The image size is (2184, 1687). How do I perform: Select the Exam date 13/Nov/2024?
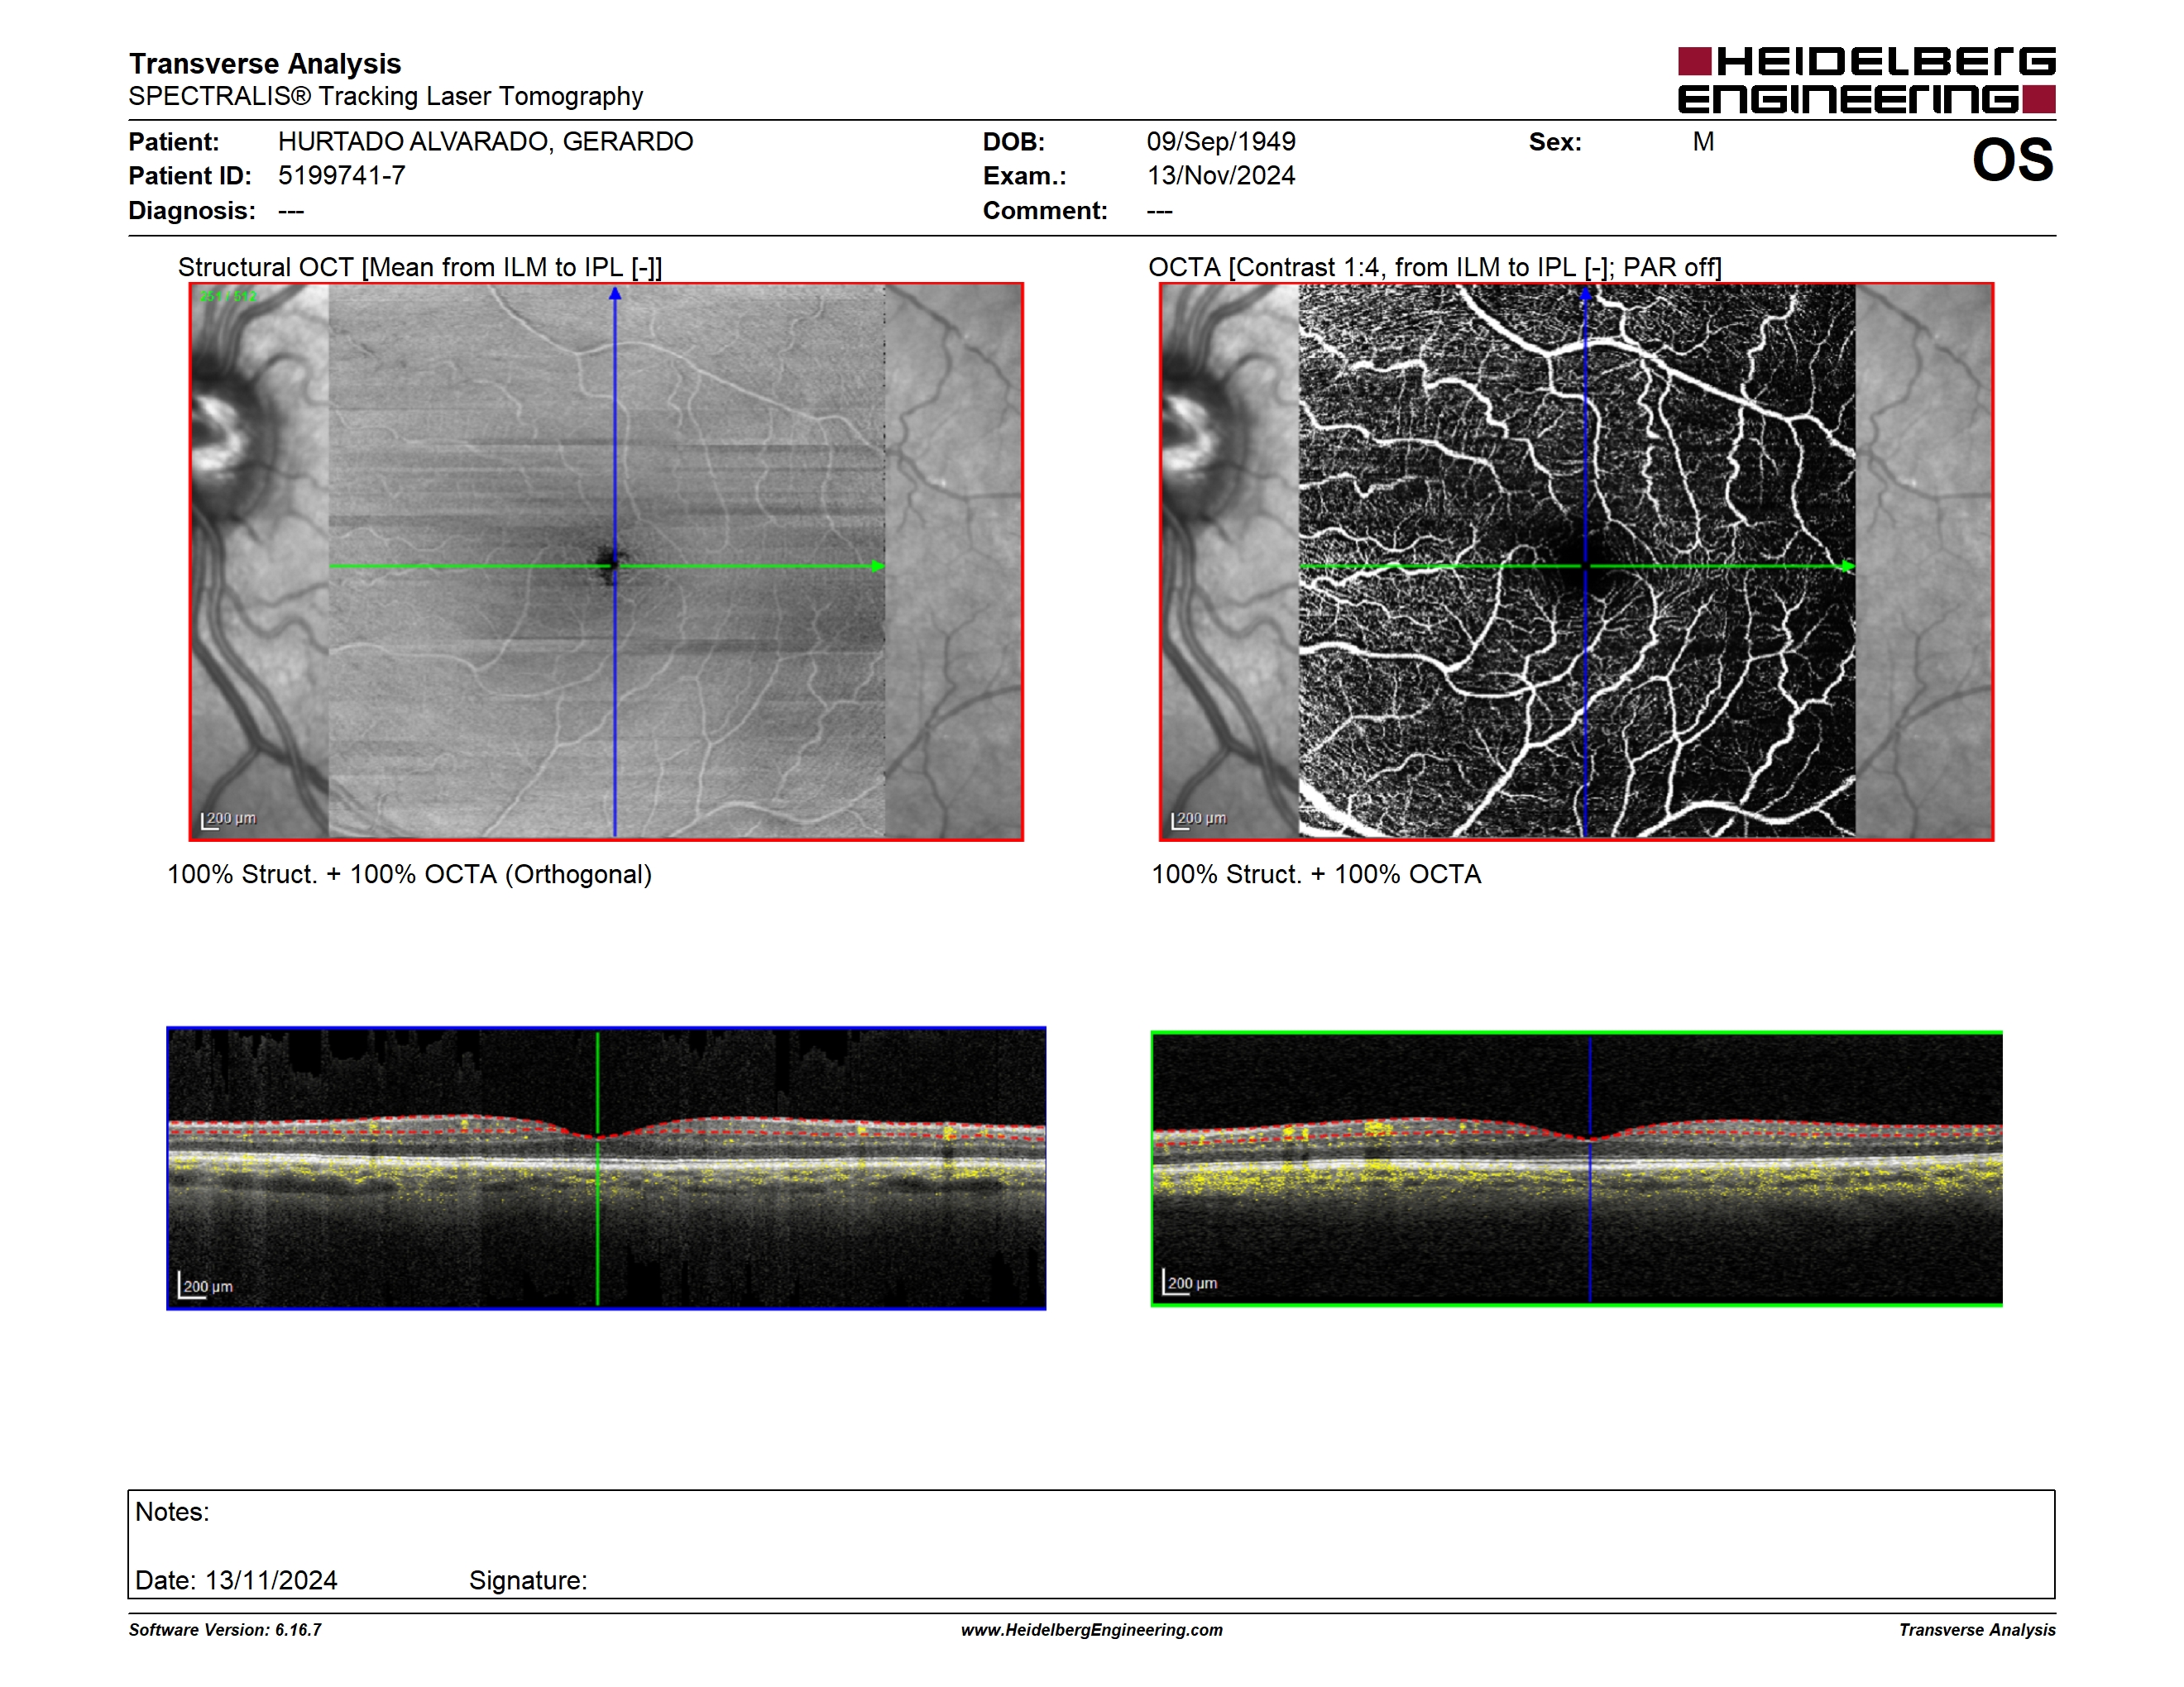point(1221,176)
